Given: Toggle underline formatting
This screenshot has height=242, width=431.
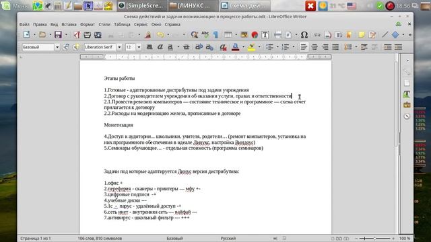Looking at the screenshot, I should pos(170,47).
